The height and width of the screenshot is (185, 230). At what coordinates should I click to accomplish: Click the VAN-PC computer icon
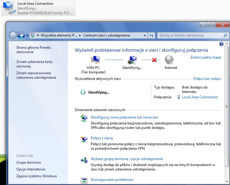[96, 60]
